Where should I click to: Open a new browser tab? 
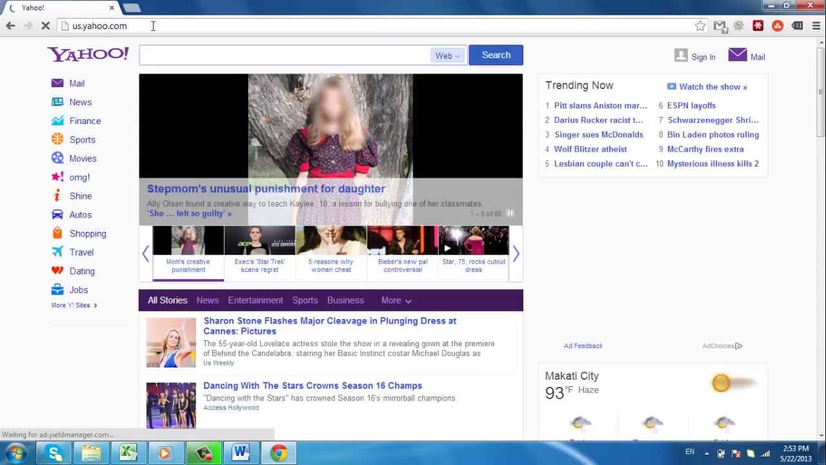coord(132,8)
